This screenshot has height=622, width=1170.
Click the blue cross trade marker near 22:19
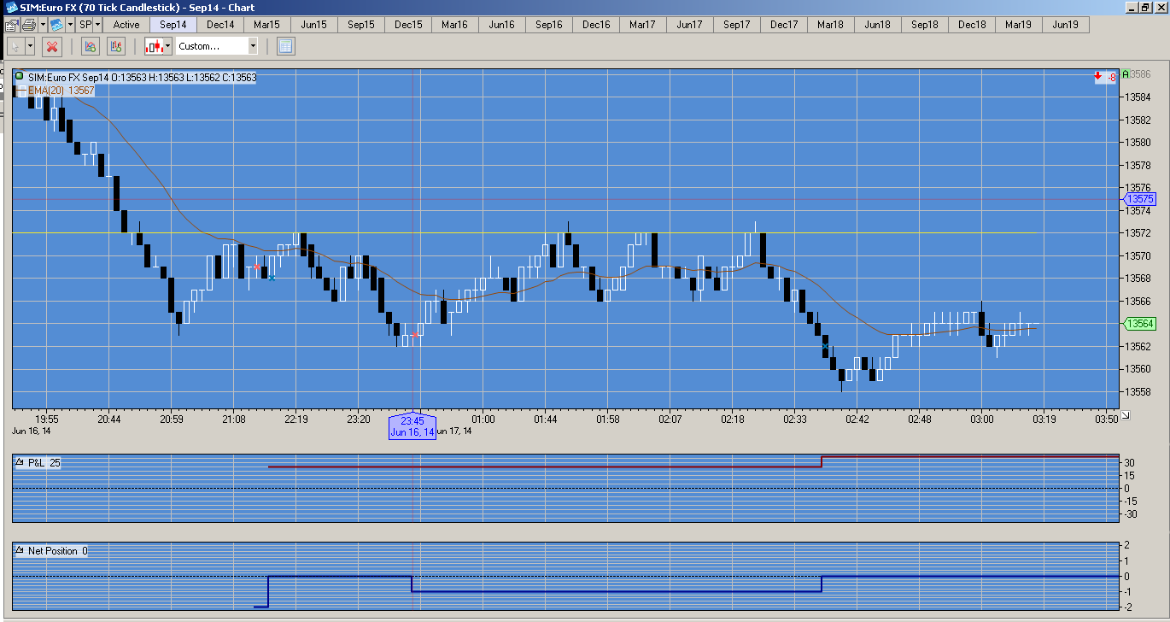(272, 278)
